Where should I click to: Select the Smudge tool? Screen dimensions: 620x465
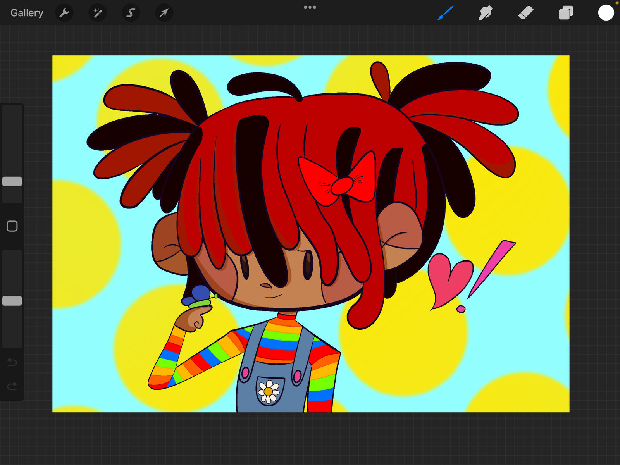486,13
